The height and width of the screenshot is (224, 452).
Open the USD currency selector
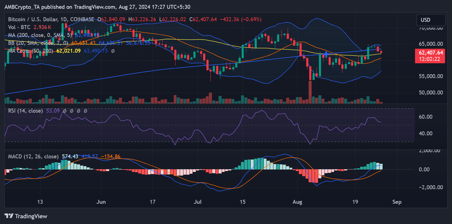point(431,20)
